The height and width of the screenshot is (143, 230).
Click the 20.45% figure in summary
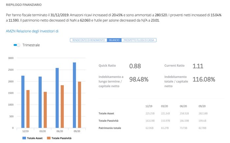coord(117,15)
